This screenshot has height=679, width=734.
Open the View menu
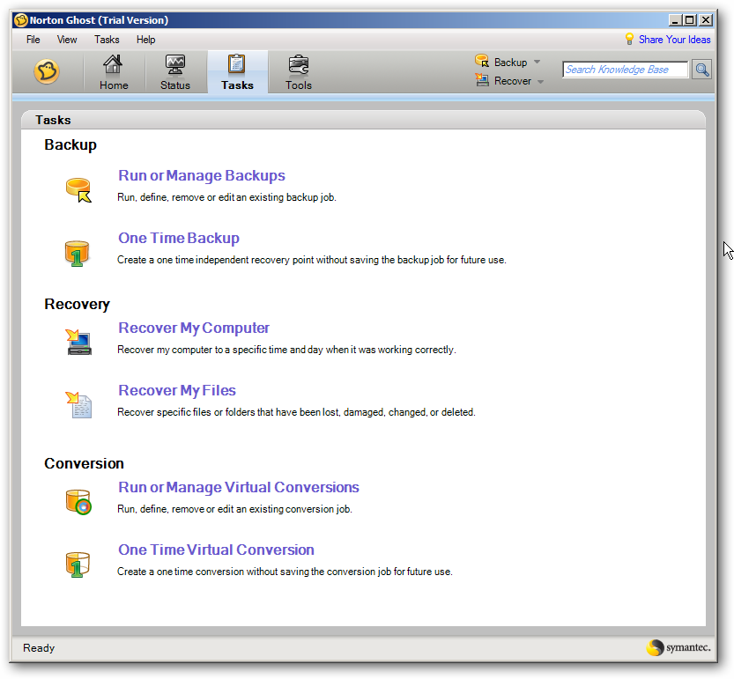(67, 40)
